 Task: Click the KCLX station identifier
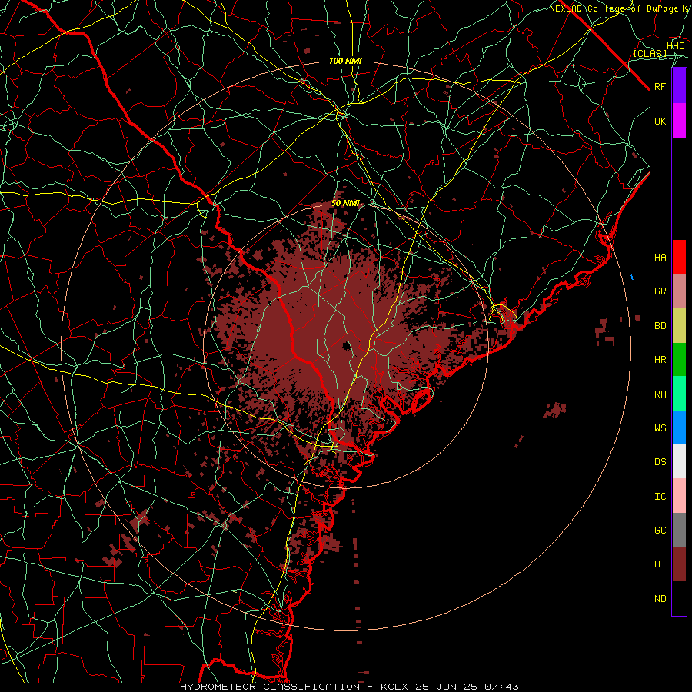(x=394, y=687)
